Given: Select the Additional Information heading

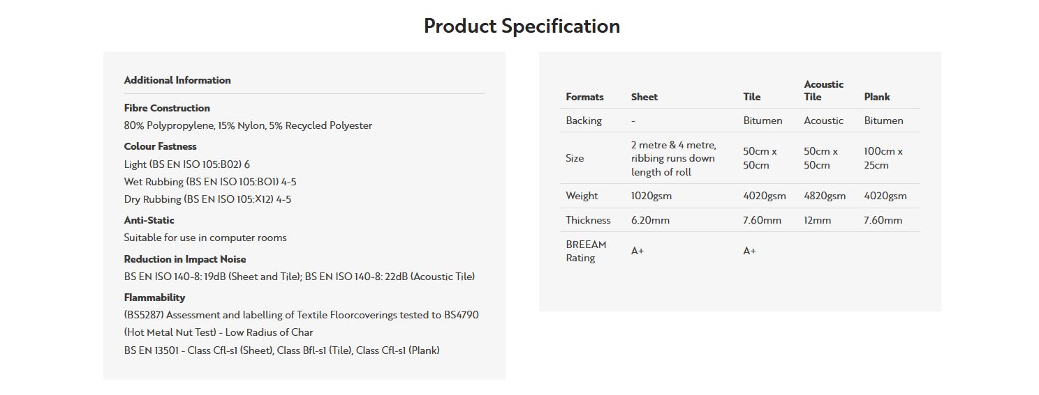Looking at the screenshot, I should [177, 80].
